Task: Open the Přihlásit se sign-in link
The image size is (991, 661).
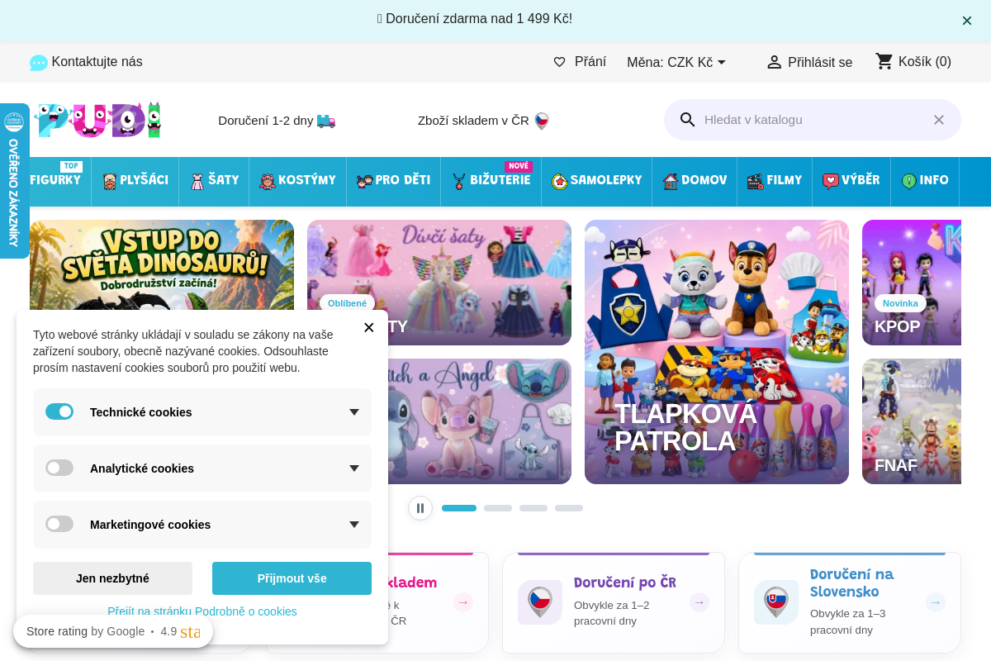Action: [x=820, y=62]
